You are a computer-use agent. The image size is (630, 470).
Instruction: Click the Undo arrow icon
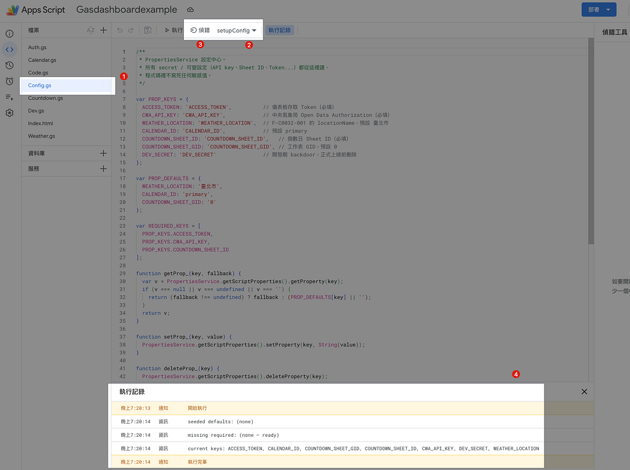point(120,30)
